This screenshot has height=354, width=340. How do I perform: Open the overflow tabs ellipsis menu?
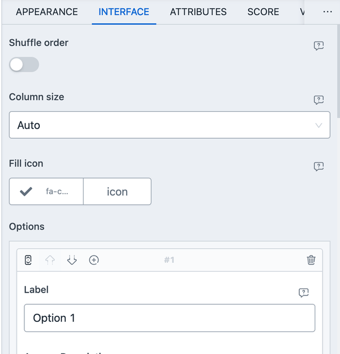pyautogui.click(x=327, y=12)
